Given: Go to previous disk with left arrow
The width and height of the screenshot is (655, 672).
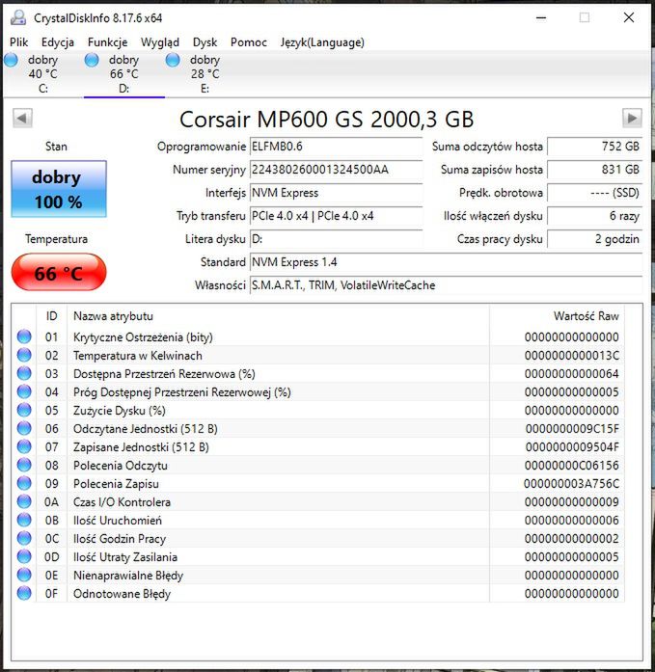Looking at the screenshot, I should pos(22,118).
